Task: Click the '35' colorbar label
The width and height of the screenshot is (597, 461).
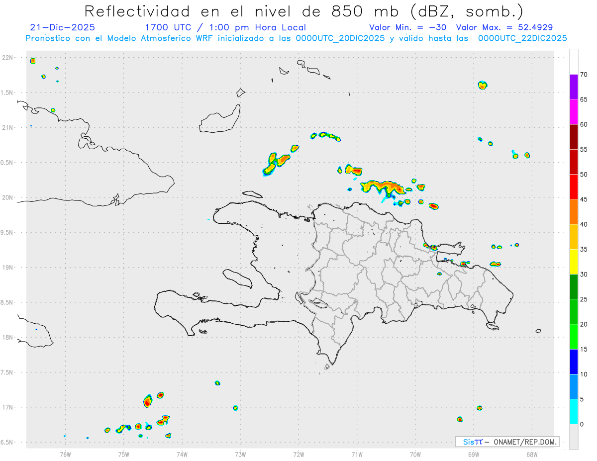Action: pos(584,249)
